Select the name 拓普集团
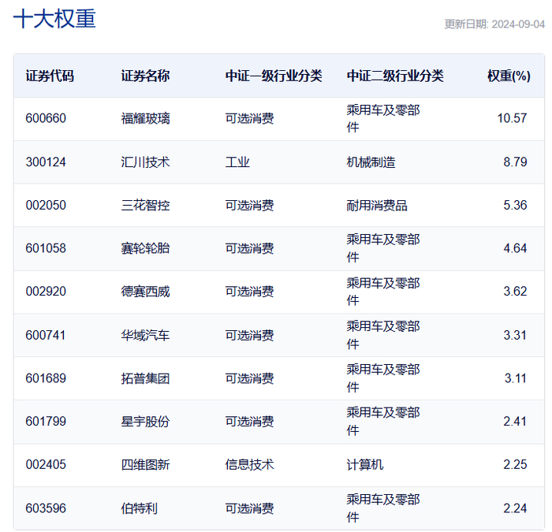This screenshot has width=552, height=532. (145, 378)
